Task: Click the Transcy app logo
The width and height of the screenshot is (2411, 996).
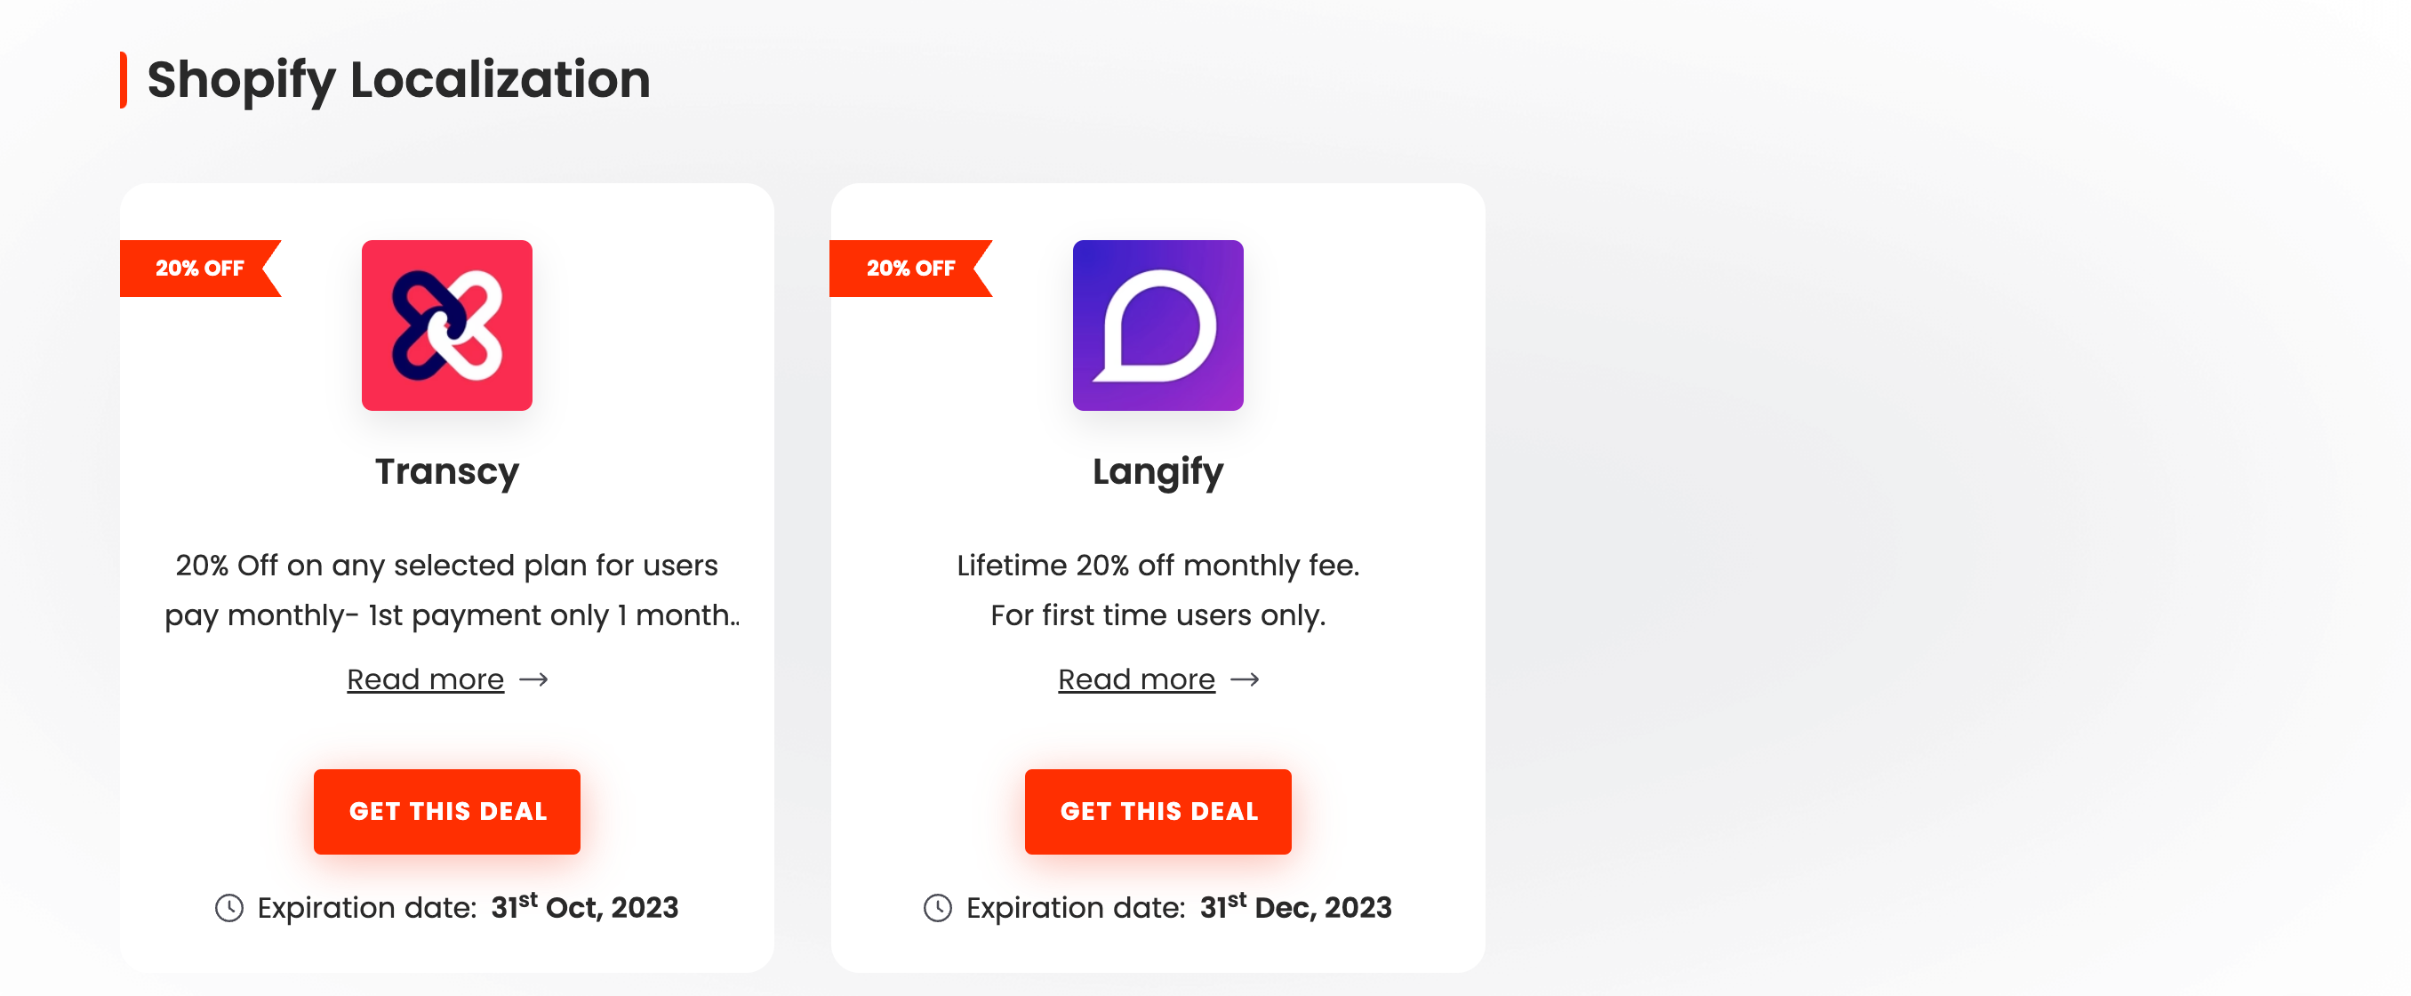Action: pos(446,325)
